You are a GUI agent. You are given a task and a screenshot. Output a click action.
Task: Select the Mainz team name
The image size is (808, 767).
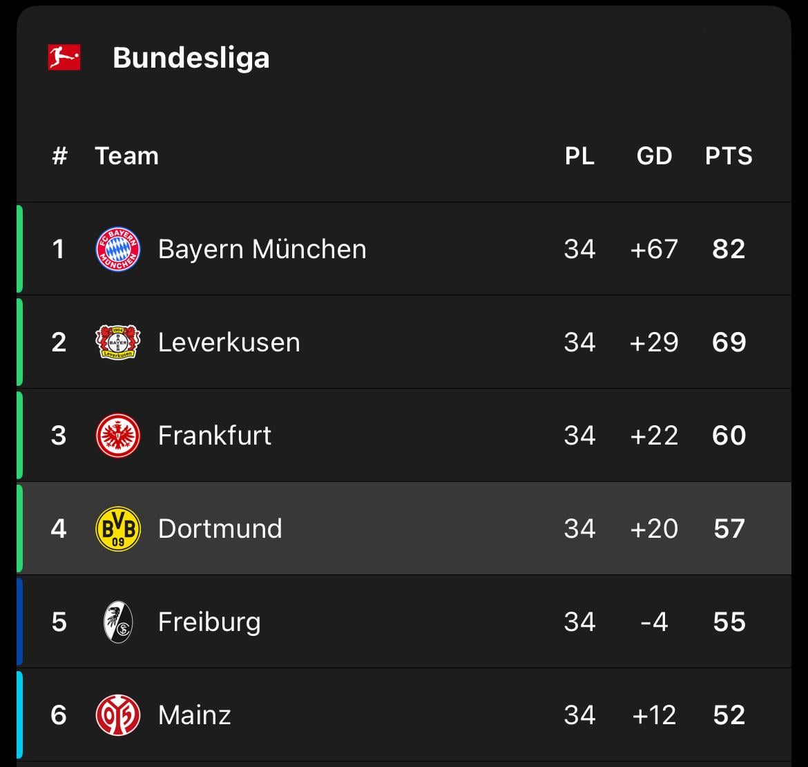coord(194,715)
